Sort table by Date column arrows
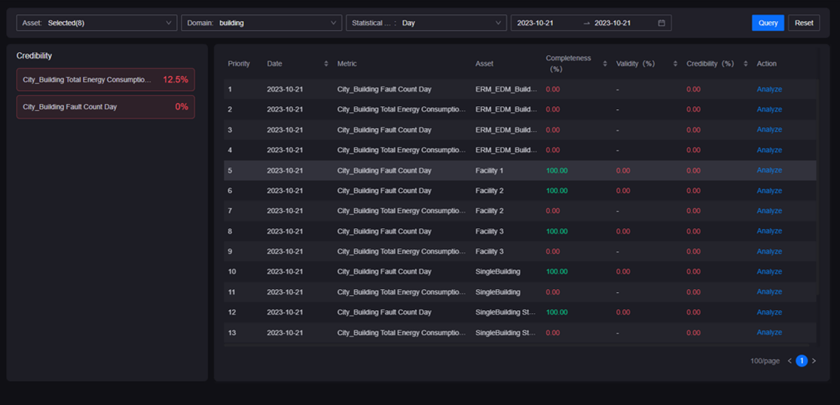 point(326,64)
